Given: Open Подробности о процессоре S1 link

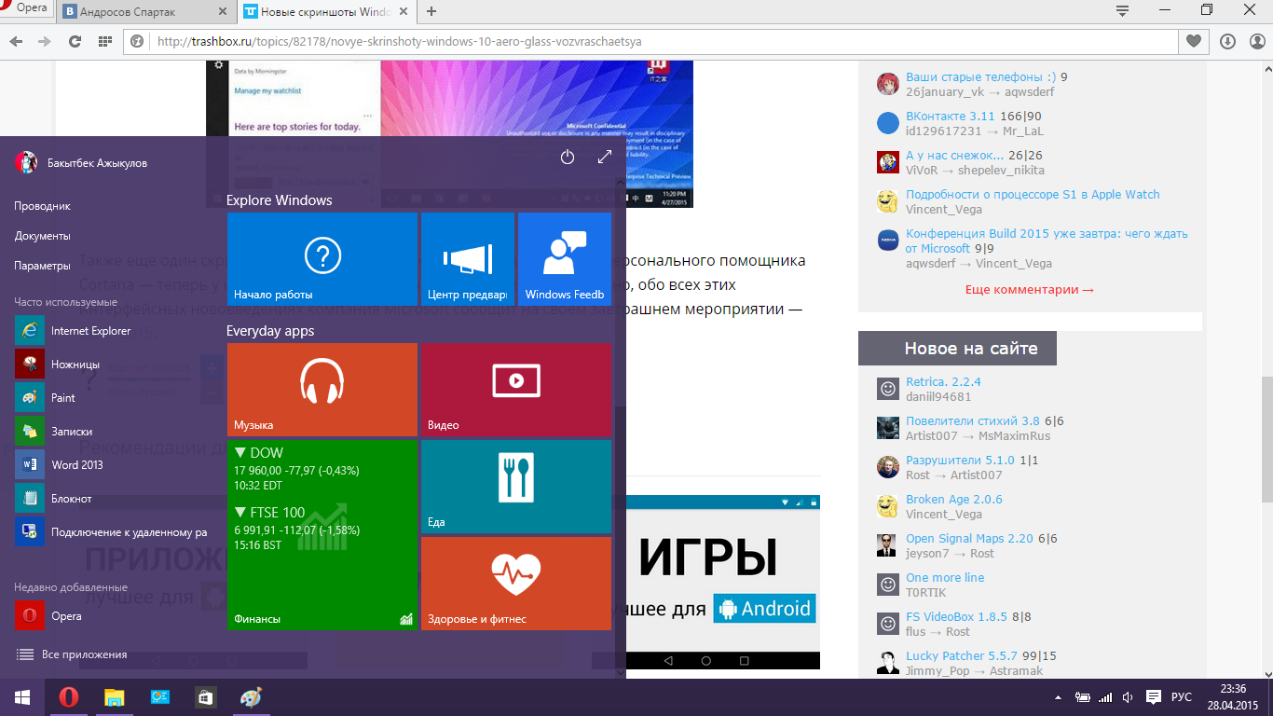Looking at the screenshot, I should click(x=1033, y=195).
